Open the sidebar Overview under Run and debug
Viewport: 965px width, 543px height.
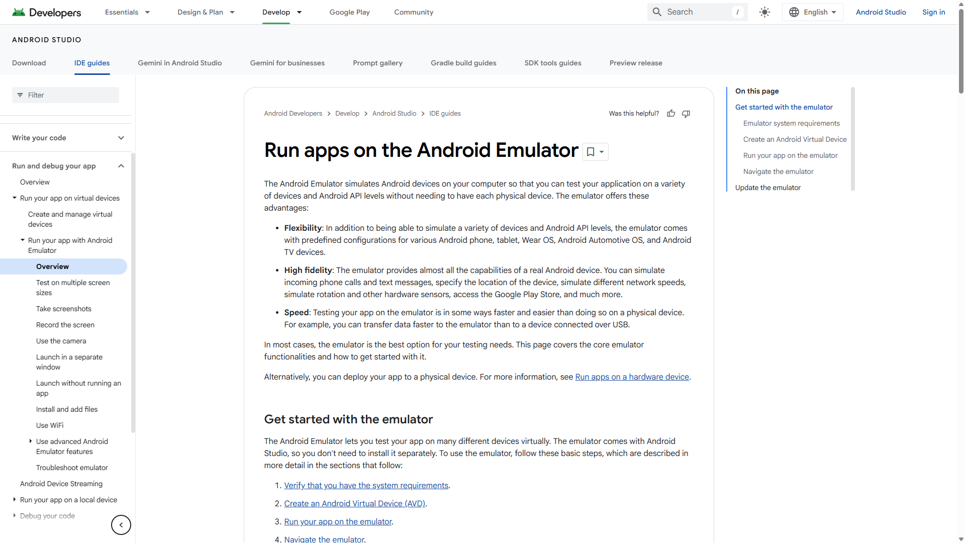(x=35, y=182)
